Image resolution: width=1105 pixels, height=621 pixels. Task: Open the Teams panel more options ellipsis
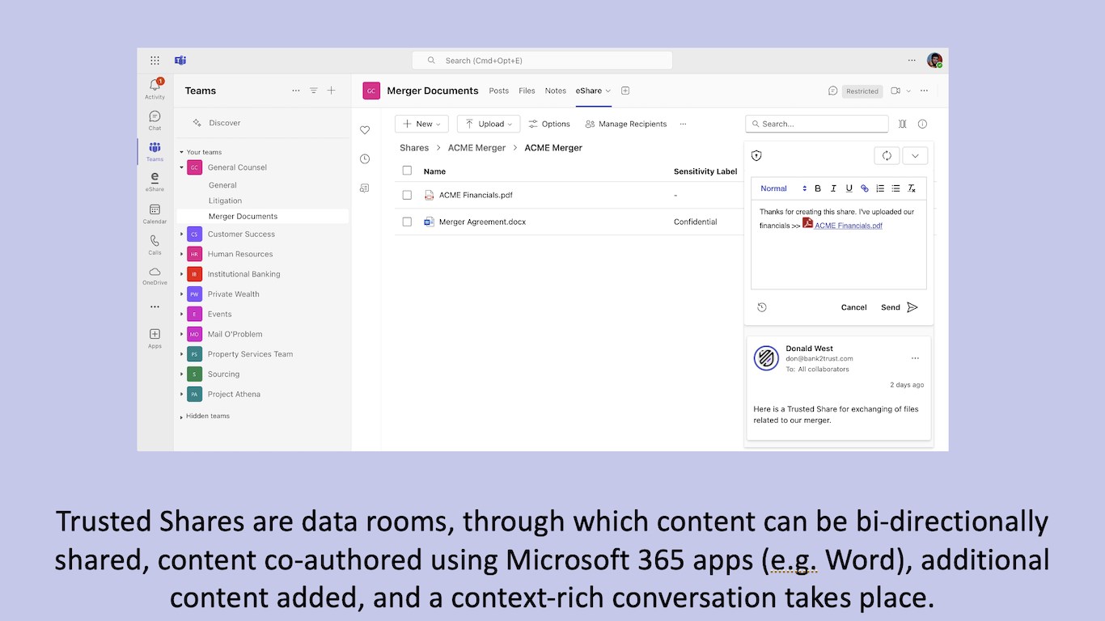[296, 91]
